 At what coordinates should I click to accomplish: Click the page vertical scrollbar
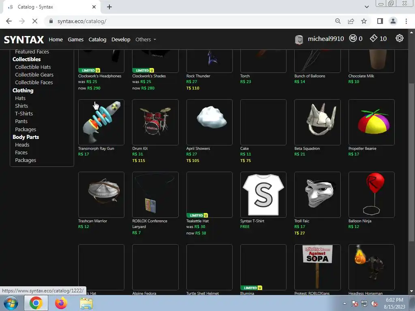coord(411,162)
